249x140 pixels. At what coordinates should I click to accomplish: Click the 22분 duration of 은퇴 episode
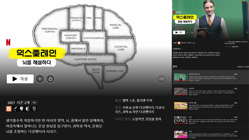(x=235, y=131)
